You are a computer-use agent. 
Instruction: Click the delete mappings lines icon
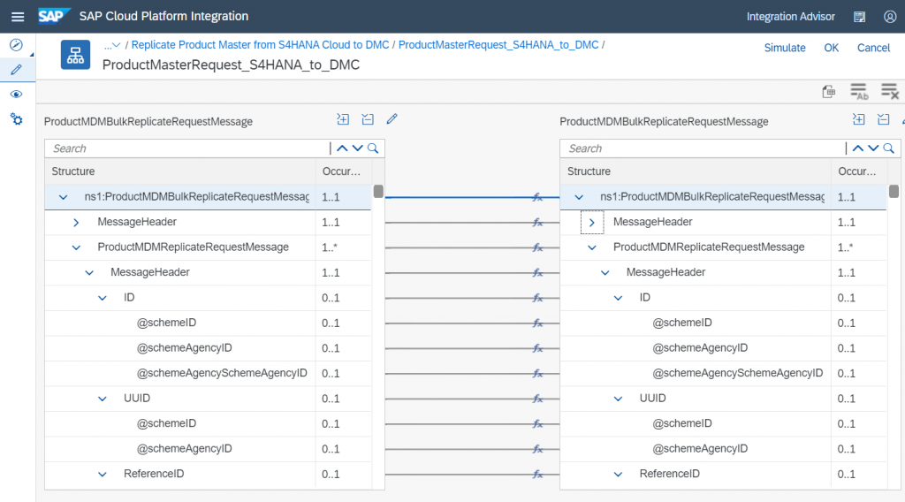pos(889,91)
